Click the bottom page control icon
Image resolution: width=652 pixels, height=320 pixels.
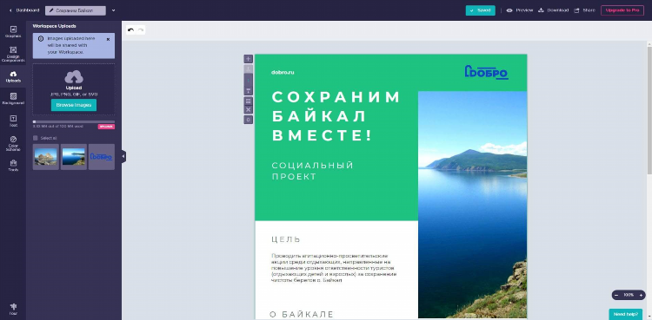click(249, 120)
